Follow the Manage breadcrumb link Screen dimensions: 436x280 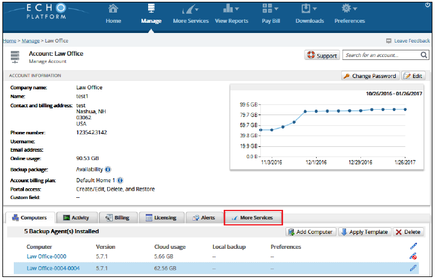pos(31,41)
